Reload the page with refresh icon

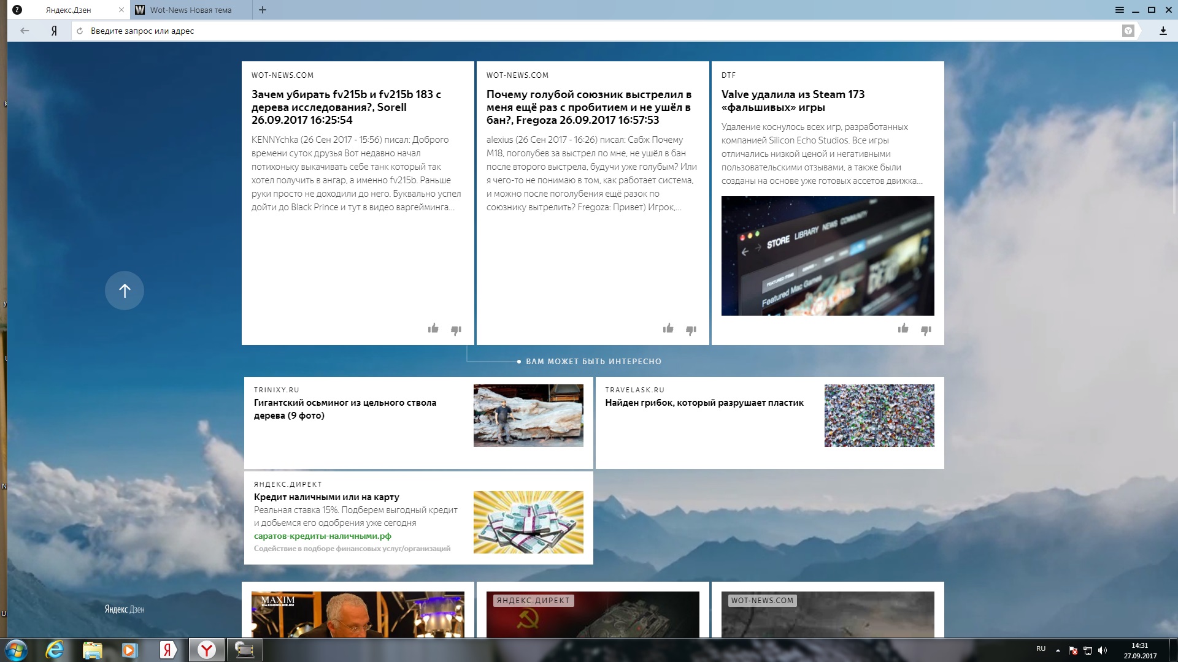pyautogui.click(x=80, y=31)
